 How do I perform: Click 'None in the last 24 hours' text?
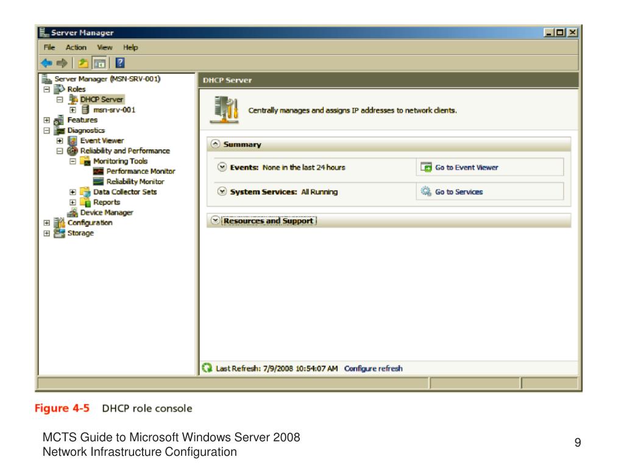click(303, 168)
